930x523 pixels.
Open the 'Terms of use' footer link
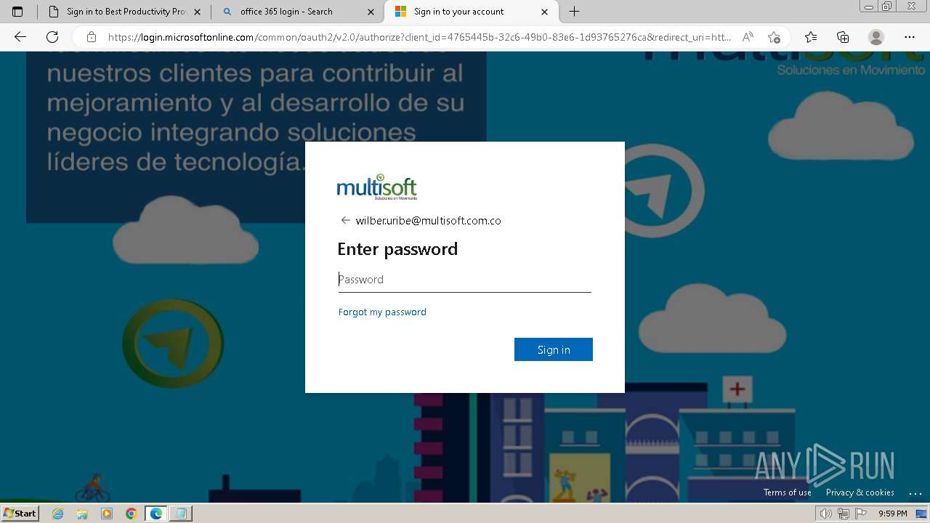pyautogui.click(x=788, y=492)
